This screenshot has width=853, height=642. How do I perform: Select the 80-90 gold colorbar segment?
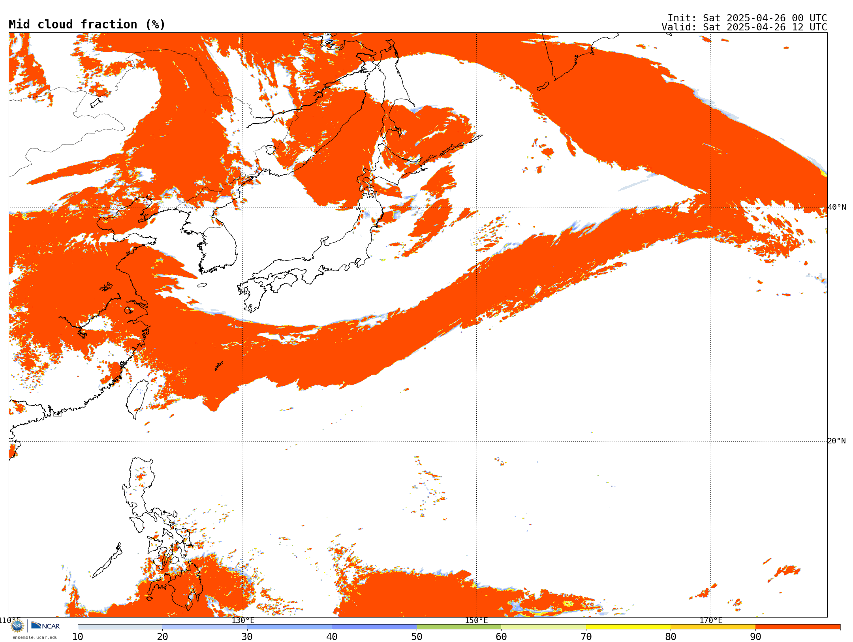click(713, 627)
